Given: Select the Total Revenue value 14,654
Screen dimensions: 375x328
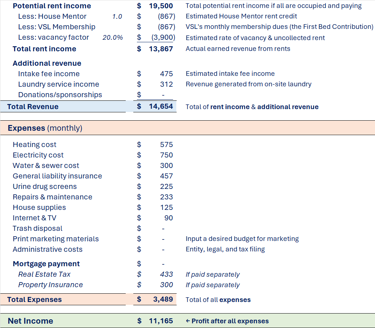Looking at the screenshot, I should click(161, 107).
